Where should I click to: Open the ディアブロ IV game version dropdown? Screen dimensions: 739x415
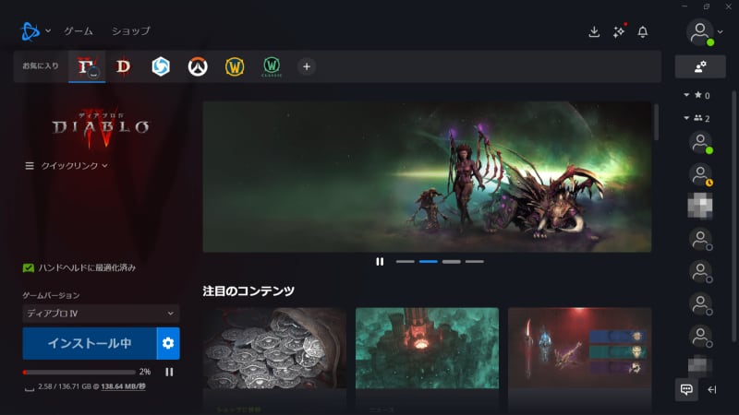coord(101,314)
